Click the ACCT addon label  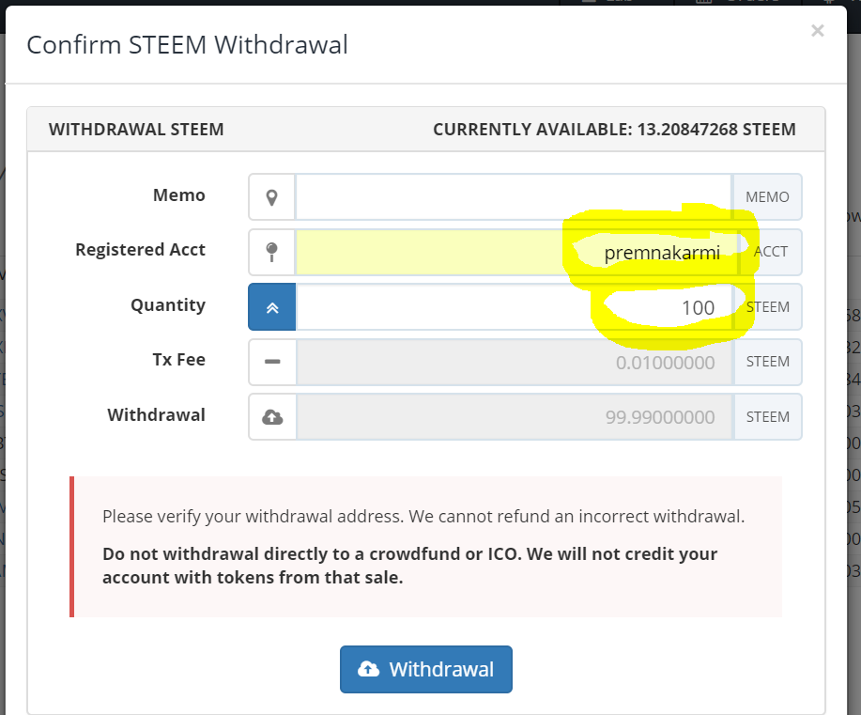pos(771,252)
